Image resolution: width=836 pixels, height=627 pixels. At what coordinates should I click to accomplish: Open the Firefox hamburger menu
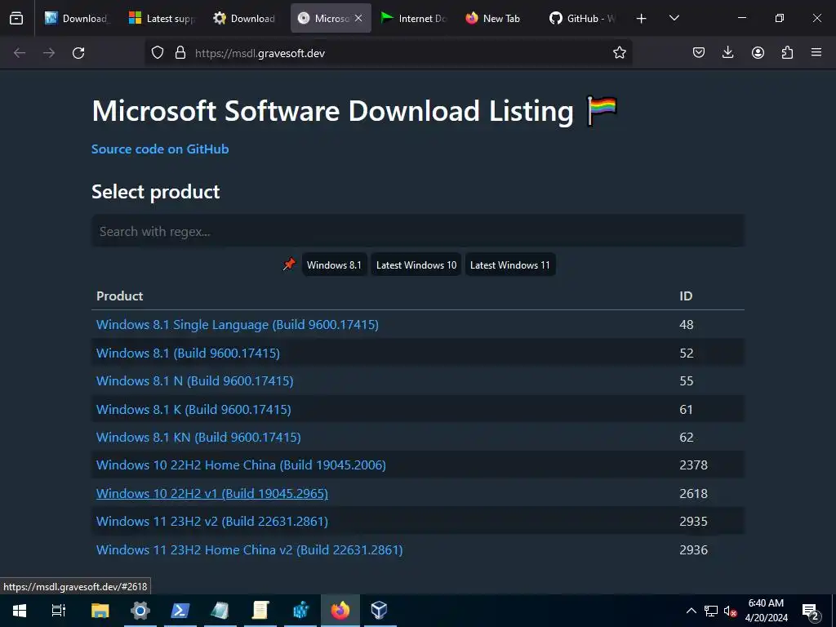[x=816, y=53]
